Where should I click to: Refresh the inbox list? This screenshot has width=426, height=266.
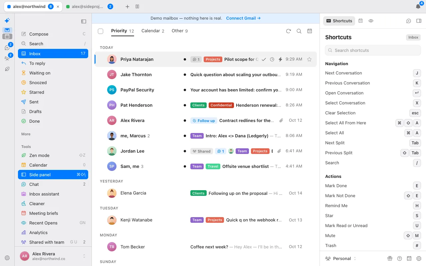289,31
